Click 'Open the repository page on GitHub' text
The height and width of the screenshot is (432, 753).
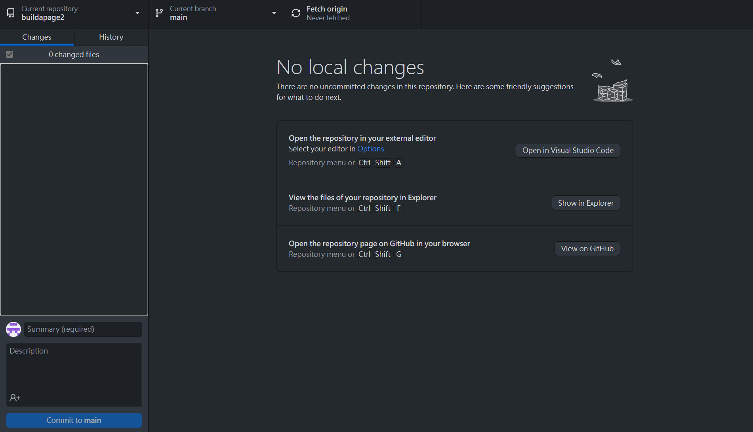click(379, 244)
